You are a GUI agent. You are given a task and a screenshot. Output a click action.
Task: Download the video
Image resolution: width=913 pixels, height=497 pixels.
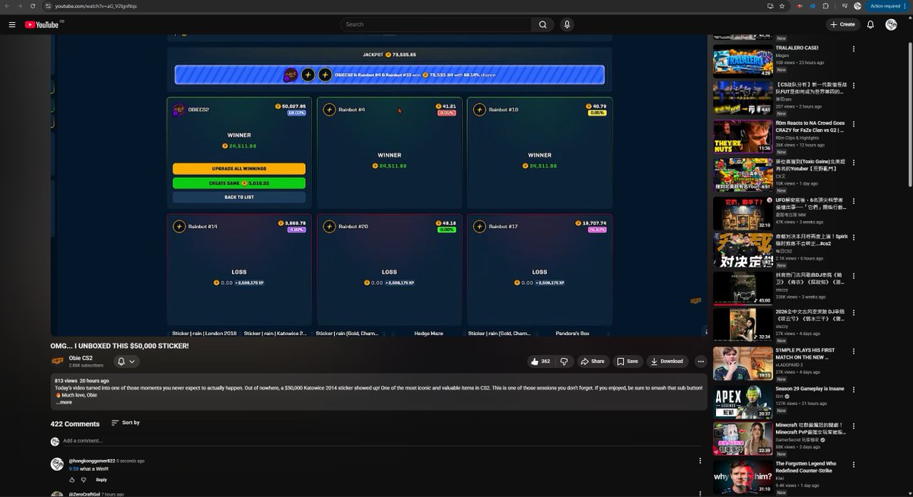tap(667, 362)
